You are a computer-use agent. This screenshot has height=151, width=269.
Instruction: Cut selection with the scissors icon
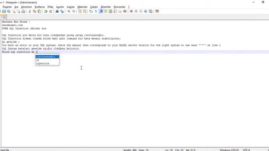(x=30, y=11)
